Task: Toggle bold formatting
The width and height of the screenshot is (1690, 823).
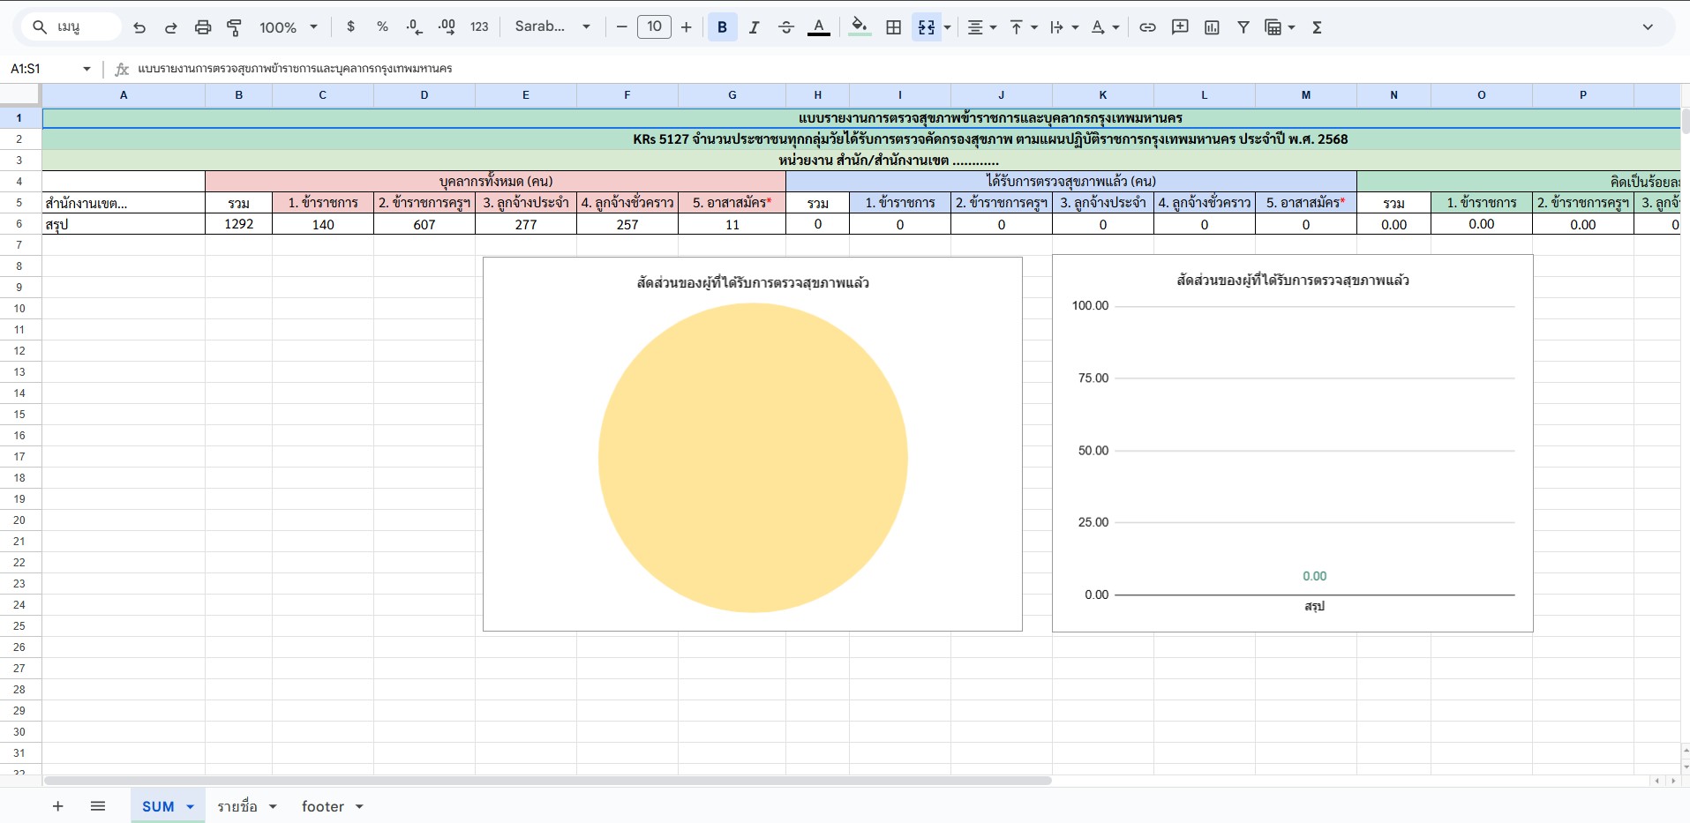Action: (x=723, y=27)
